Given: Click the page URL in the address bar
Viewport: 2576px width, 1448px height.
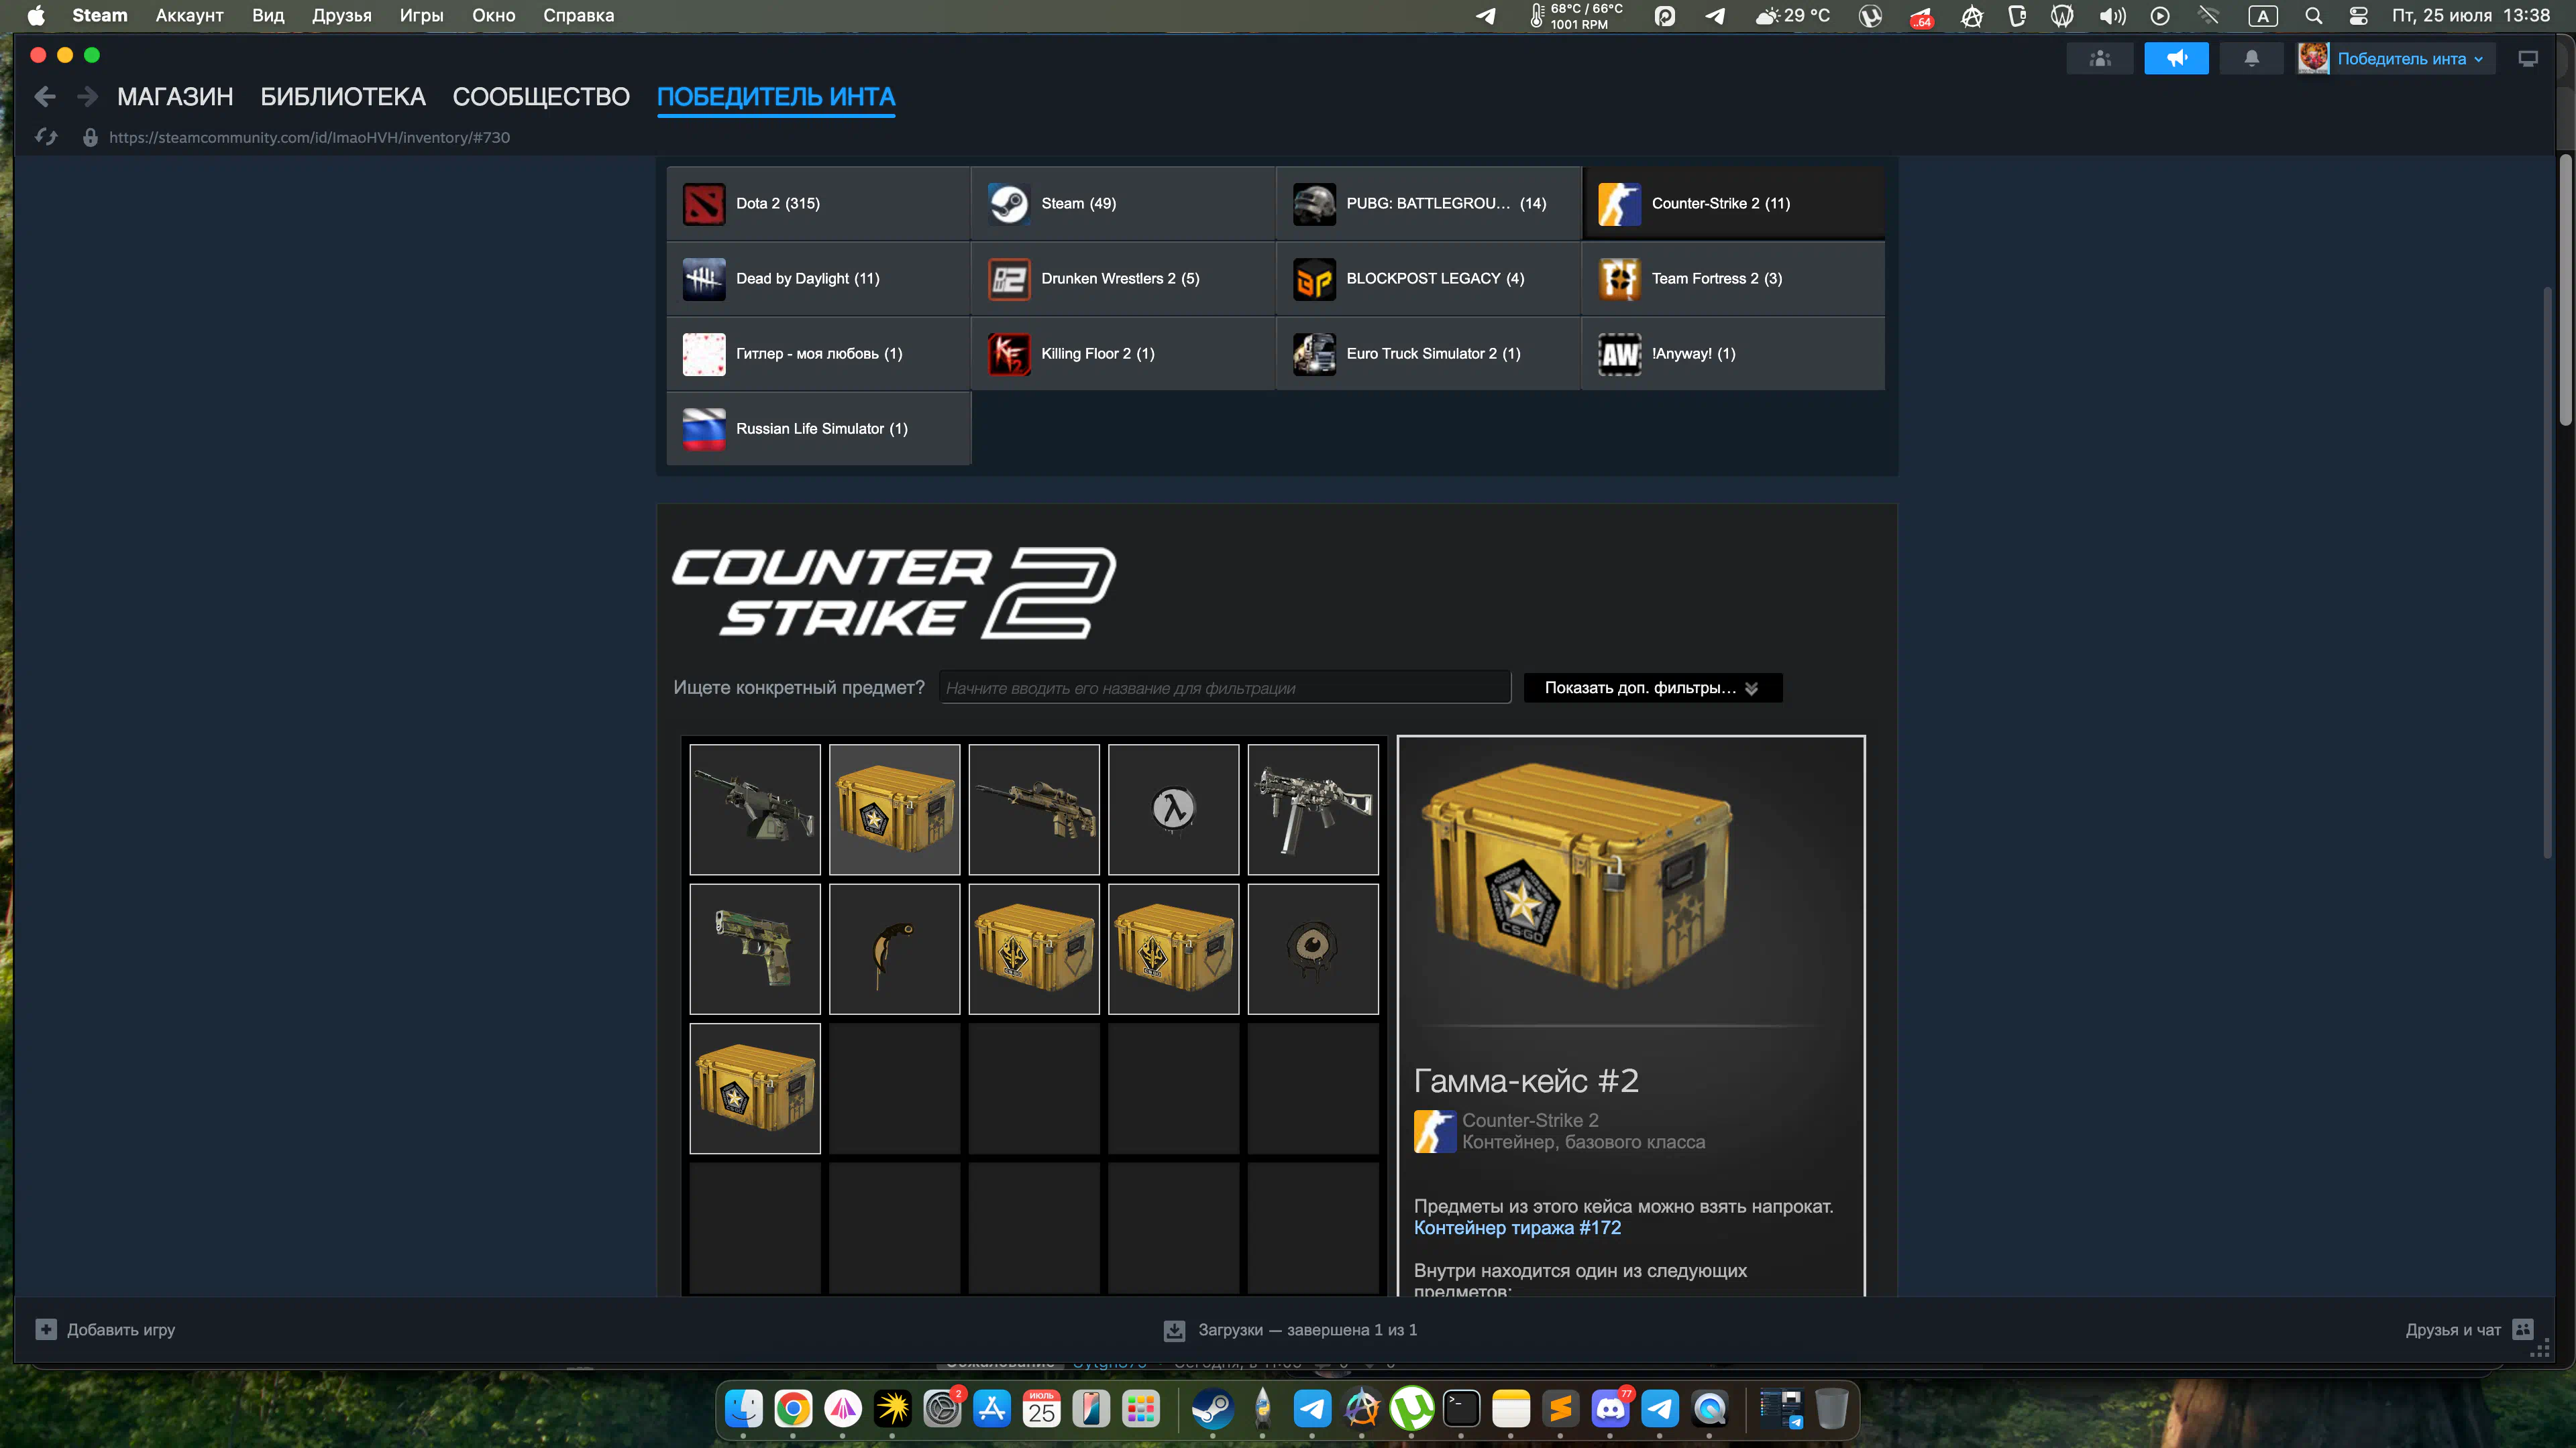Looking at the screenshot, I should (x=309, y=138).
